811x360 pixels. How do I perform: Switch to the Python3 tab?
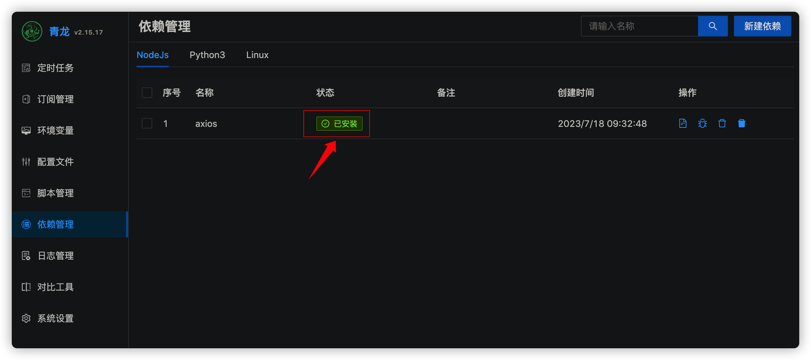[207, 55]
